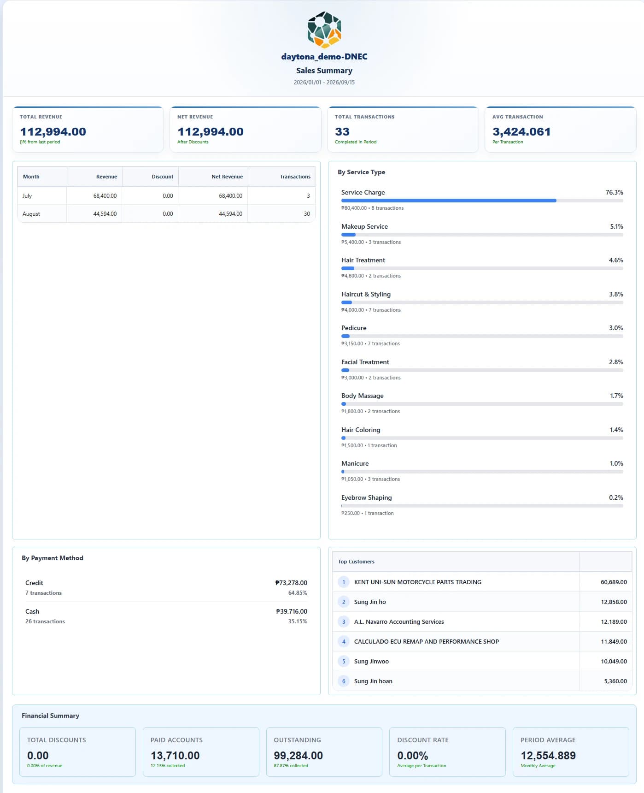Click the Hair Treatment progress bar
The image size is (644, 793).
click(x=482, y=268)
